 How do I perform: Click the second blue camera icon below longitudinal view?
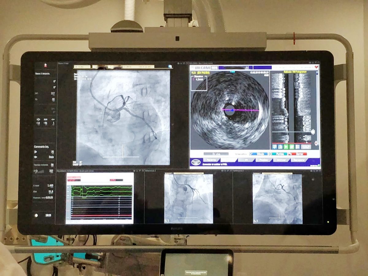pyautogui.click(x=280, y=147)
